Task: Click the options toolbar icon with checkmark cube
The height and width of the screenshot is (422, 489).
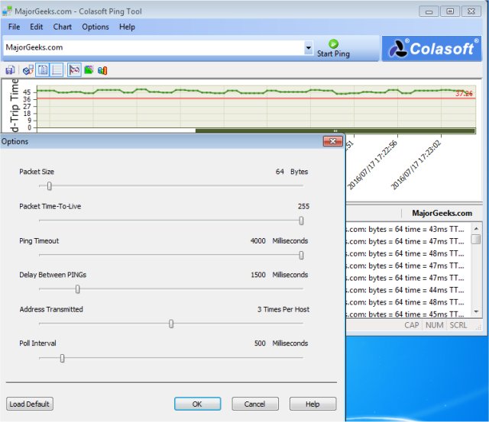Action: click(x=28, y=70)
